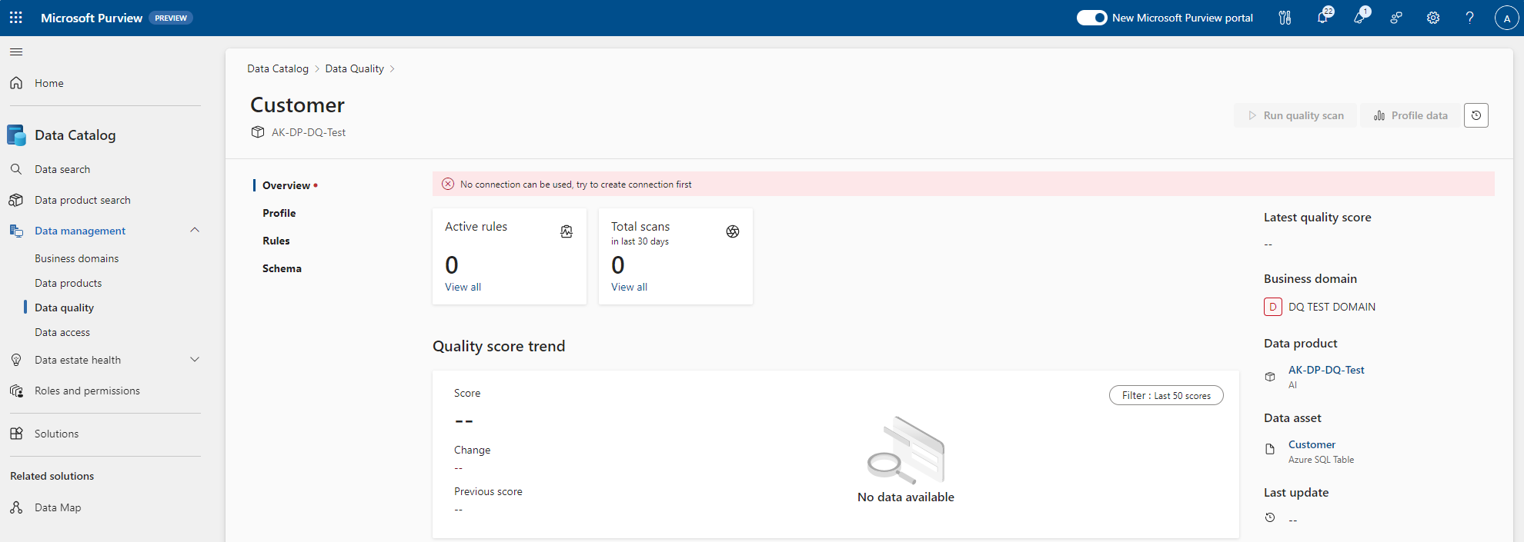Switch to the Rules tab
This screenshot has width=1524, height=542.
click(x=276, y=241)
